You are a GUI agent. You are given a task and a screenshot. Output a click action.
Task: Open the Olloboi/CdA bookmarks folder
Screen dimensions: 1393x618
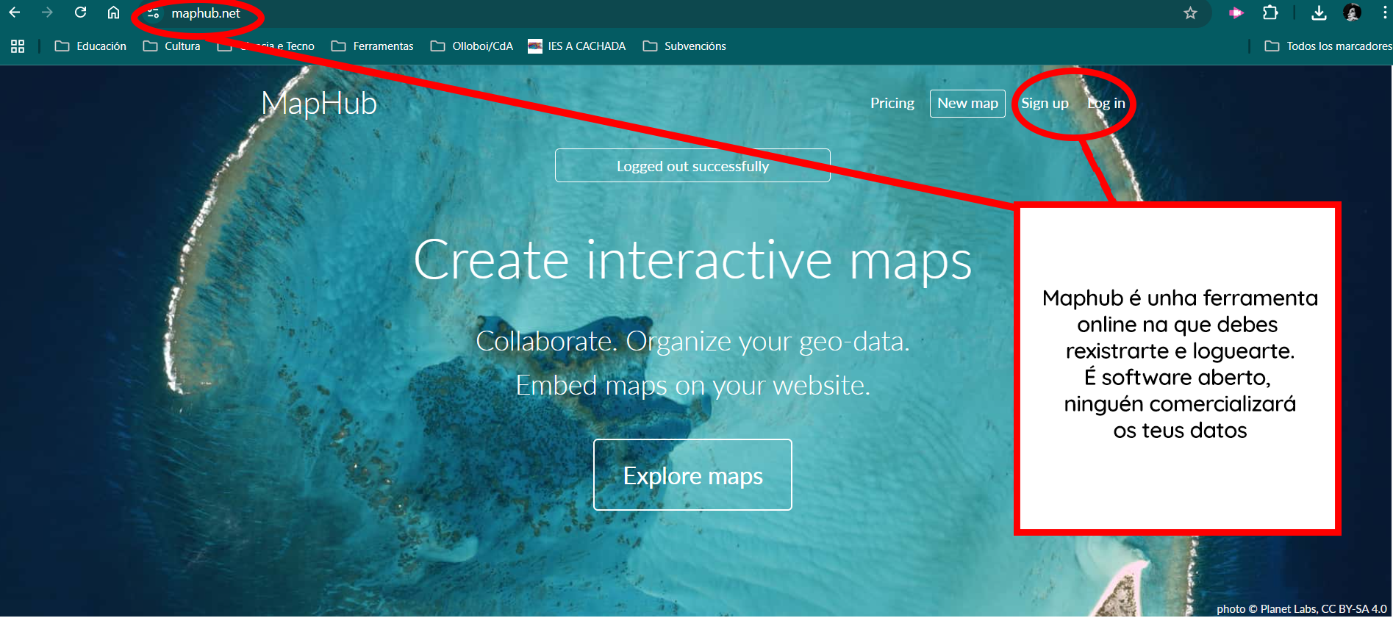click(472, 46)
